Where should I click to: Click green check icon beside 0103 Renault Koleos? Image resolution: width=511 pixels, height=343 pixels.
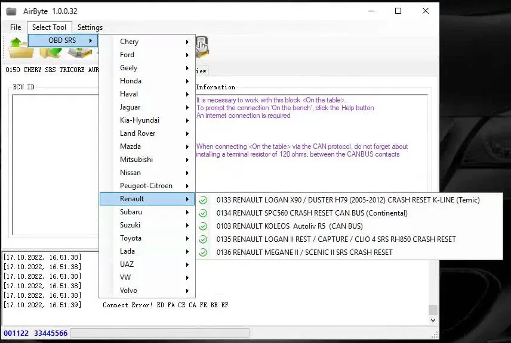pyautogui.click(x=203, y=226)
